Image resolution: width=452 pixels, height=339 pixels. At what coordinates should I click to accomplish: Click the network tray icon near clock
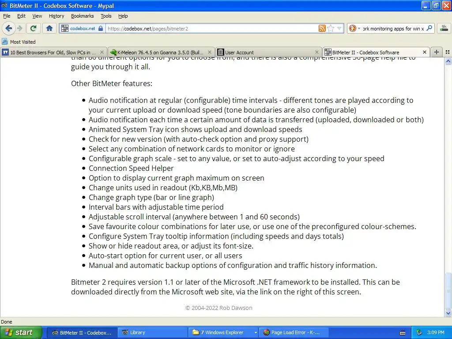(419, 333)
